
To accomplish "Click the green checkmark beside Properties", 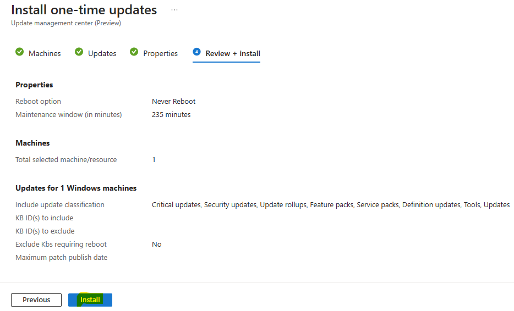I will point(134,52).
